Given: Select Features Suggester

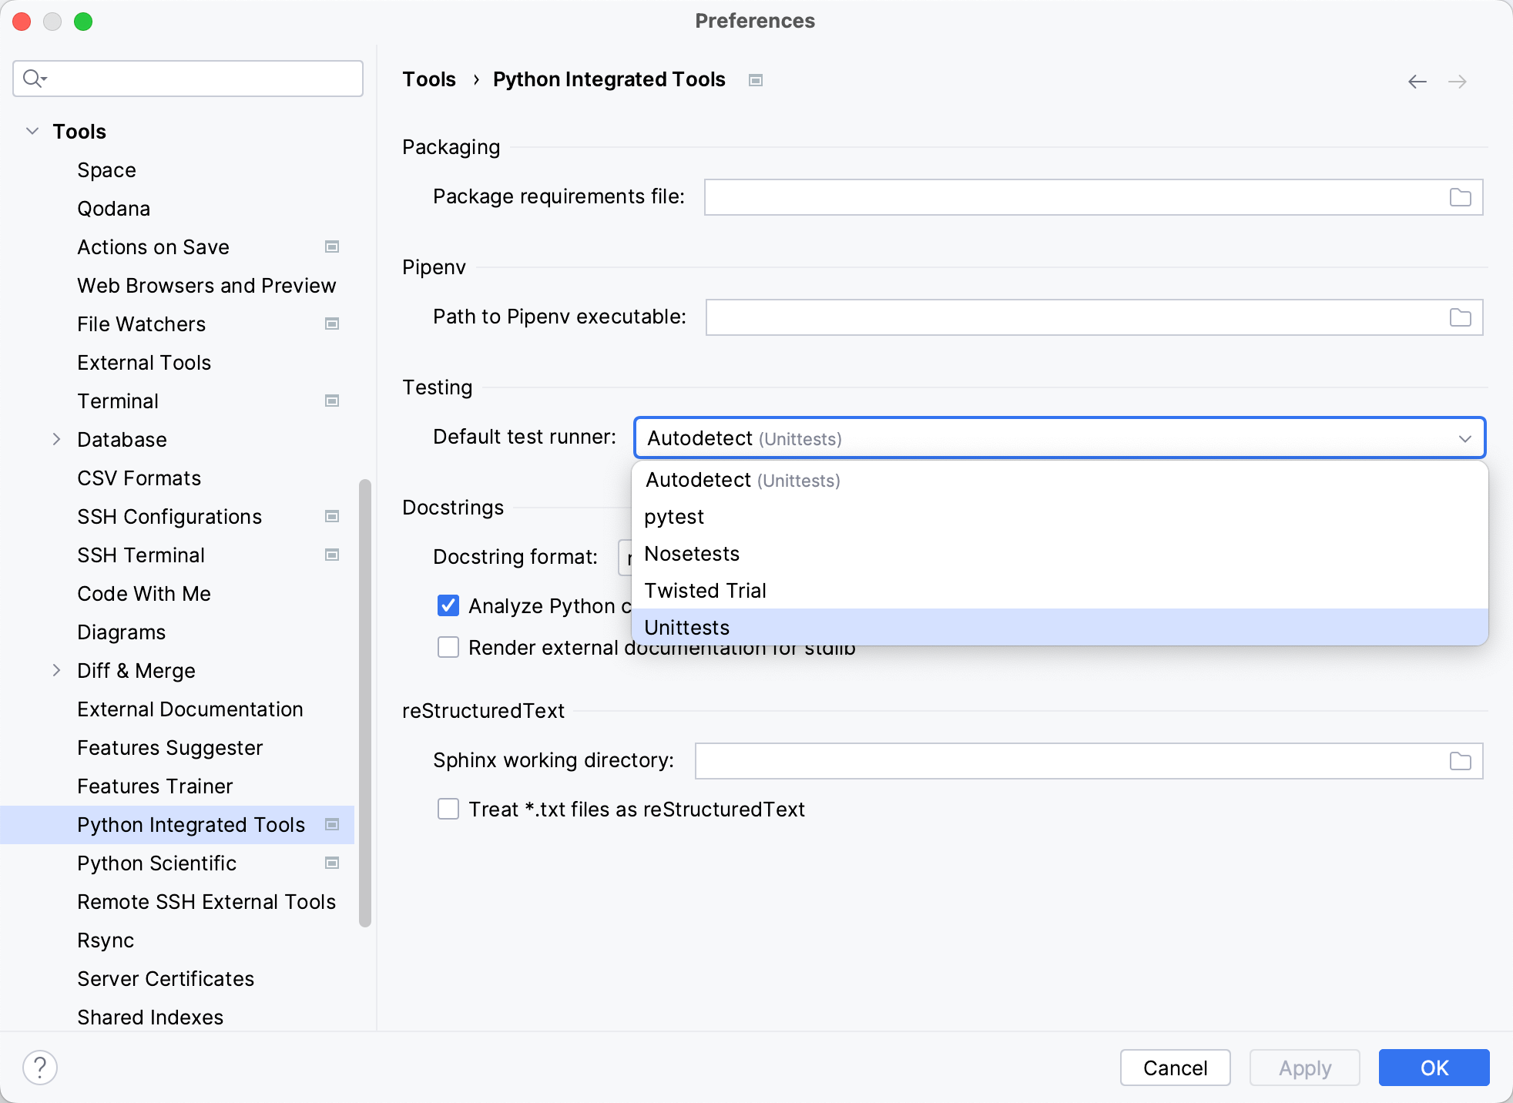Looking at the screenshot, I should point(170,747).
